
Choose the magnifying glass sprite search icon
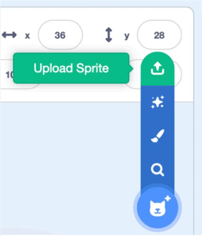pos(158,169)
